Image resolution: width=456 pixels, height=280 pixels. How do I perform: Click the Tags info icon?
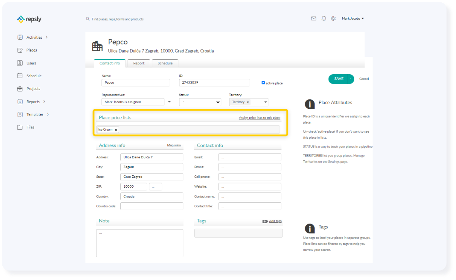(x=310, y=228)
